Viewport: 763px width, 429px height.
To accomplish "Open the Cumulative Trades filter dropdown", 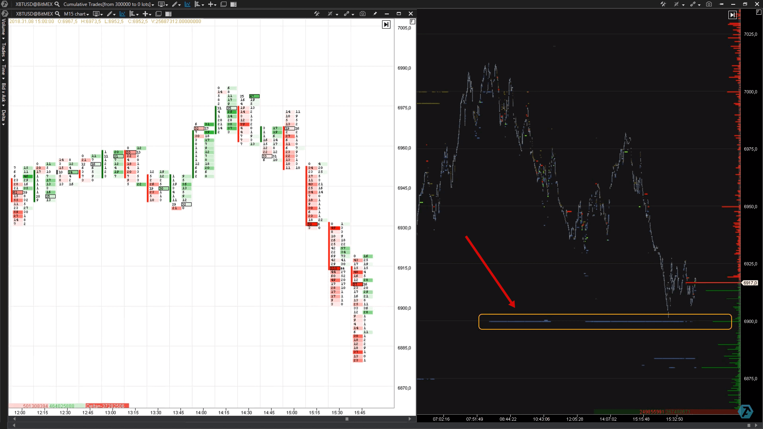I will [108, 4].
